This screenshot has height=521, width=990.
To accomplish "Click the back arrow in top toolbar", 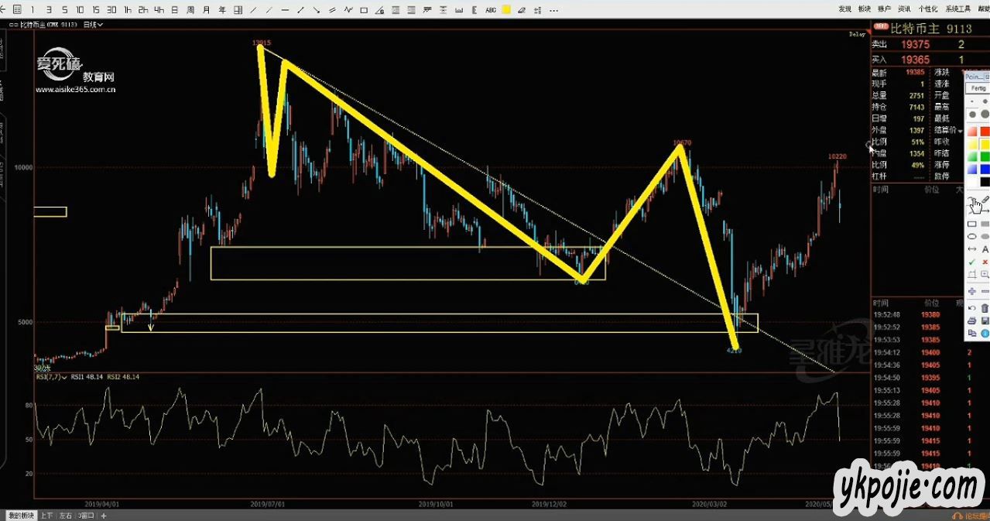I will tap(3, 10).
